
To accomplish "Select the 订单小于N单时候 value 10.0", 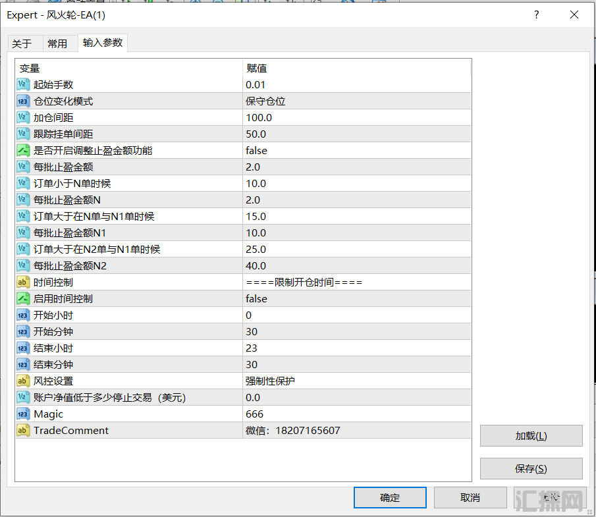I will [356, 183].
